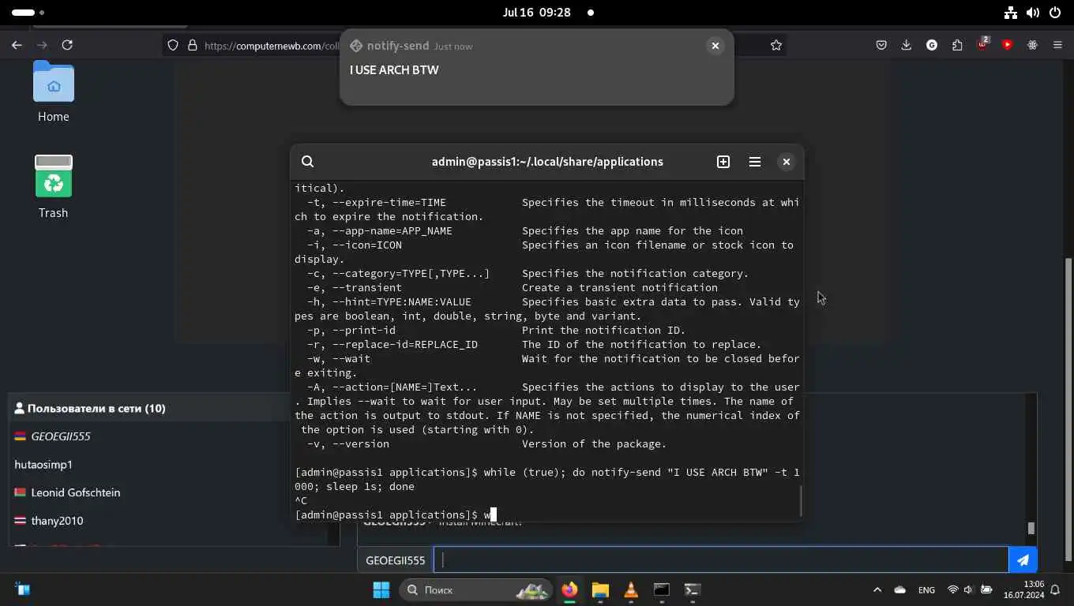
Task: Switch the ENG language indicator
Action: [926, 589]
